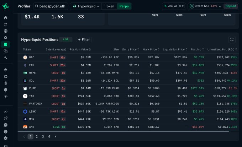Image resolution: width=242 pixels, height=147 pixels.
Task: Open the chat bubble sidebar icon
Action: pyautogui.click(x=6, y=125)
